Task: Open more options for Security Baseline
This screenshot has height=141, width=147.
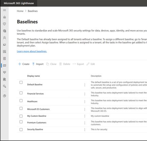Action: [85, 129]
